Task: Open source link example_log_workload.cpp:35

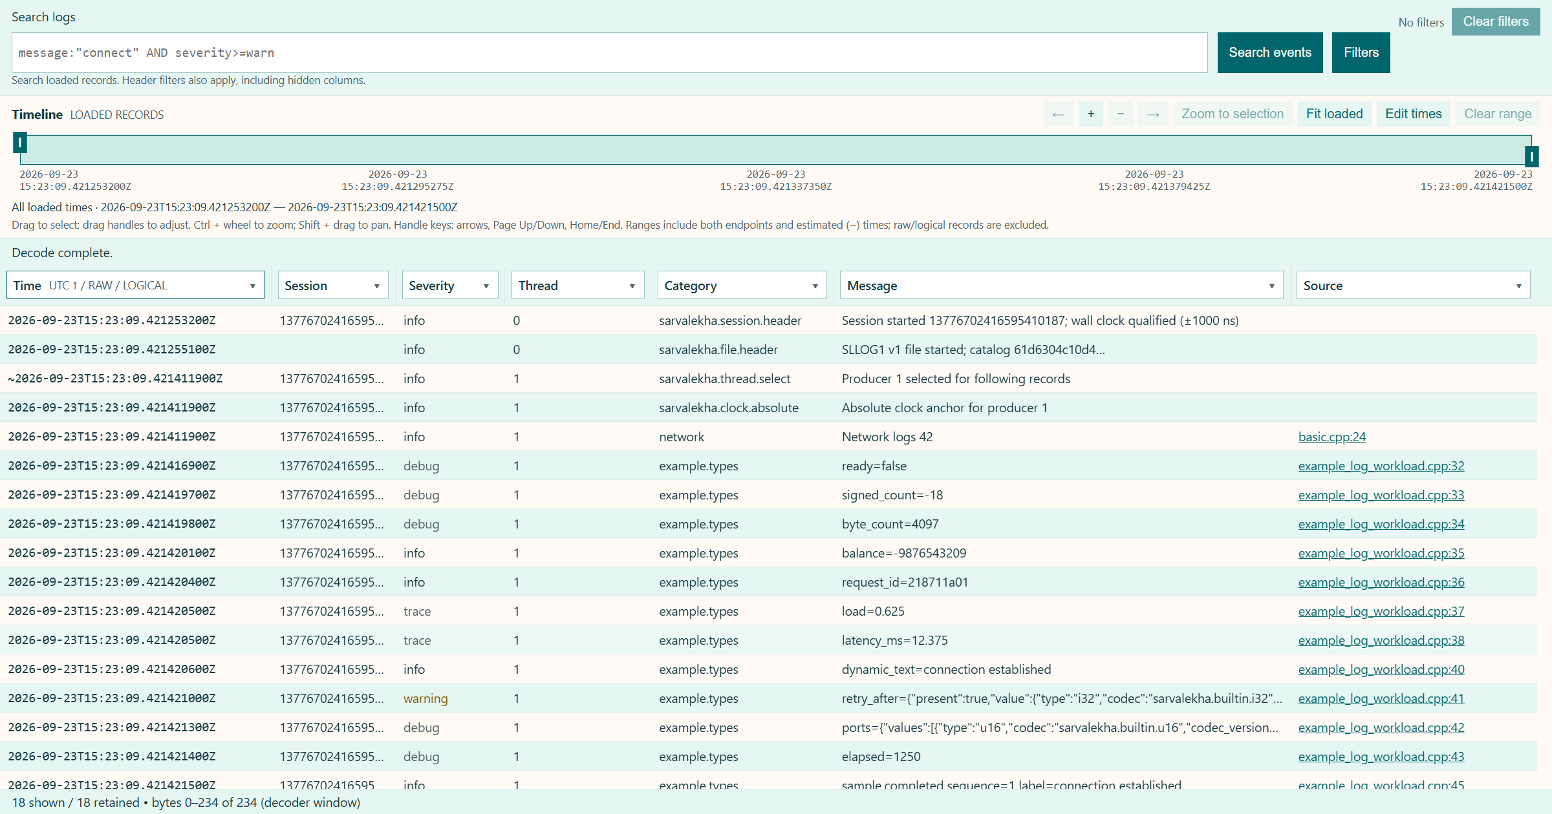Action: click(1381, 553)
